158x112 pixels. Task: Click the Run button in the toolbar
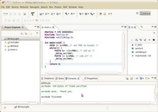[86, 14]
